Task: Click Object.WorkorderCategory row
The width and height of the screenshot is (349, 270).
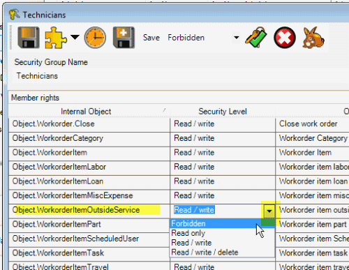Action: pyautogui.click(x=89, y=138)
